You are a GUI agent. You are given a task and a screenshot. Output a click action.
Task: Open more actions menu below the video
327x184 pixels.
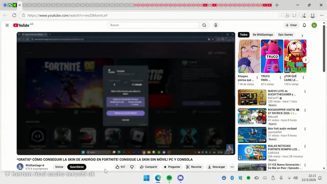pyautogui.click(x=232, y=167)
